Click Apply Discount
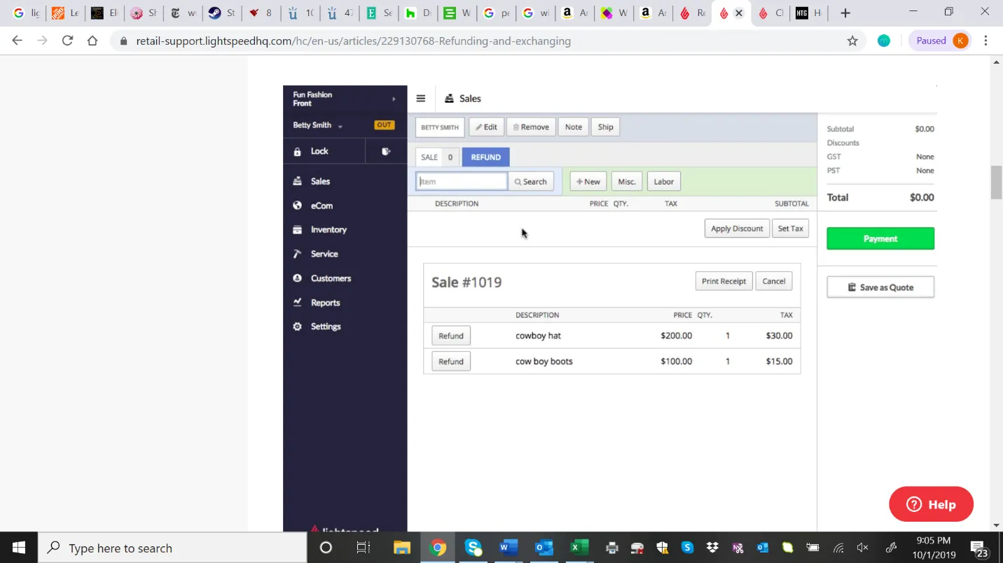The height and width of the screenshot is (563, 1003). coord(737,229)
